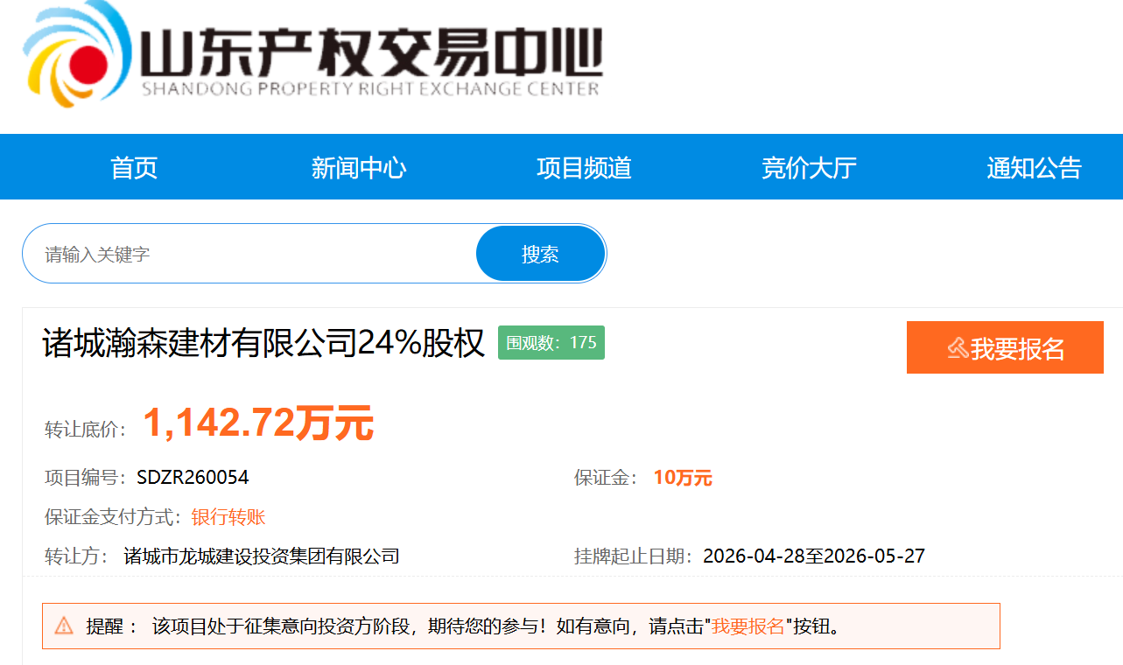Click the 我要报名 link in the reminder
Viewport: 1123px width, 665px height.
point(747,626)
